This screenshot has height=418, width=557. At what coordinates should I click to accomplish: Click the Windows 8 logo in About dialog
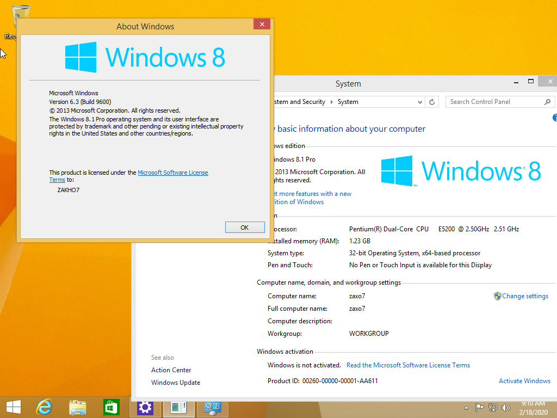(x=145, y=57)
